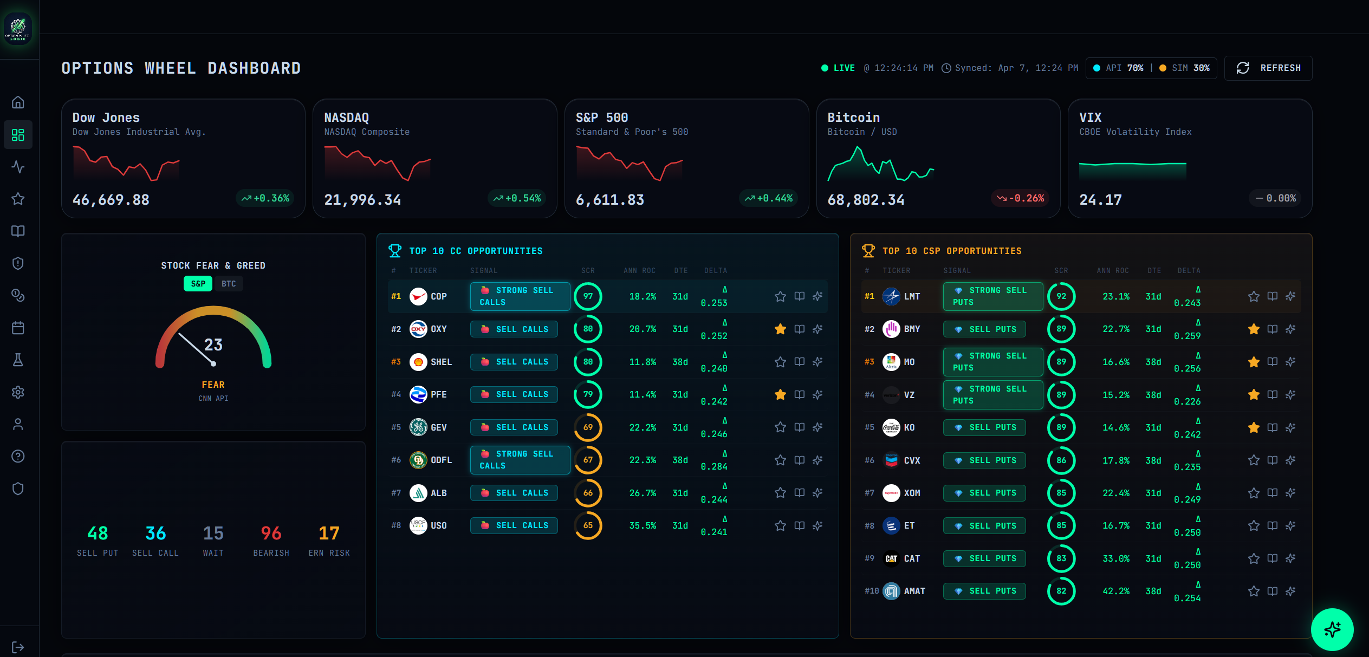Screen dimensions: 1369x657
Task: Open the VIX volatility card
Action: tap(1190, 158)
